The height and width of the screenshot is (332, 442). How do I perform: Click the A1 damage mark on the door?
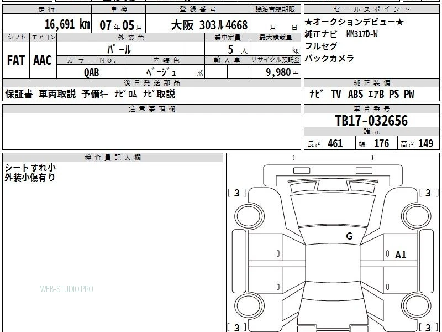tap(401, 255)
